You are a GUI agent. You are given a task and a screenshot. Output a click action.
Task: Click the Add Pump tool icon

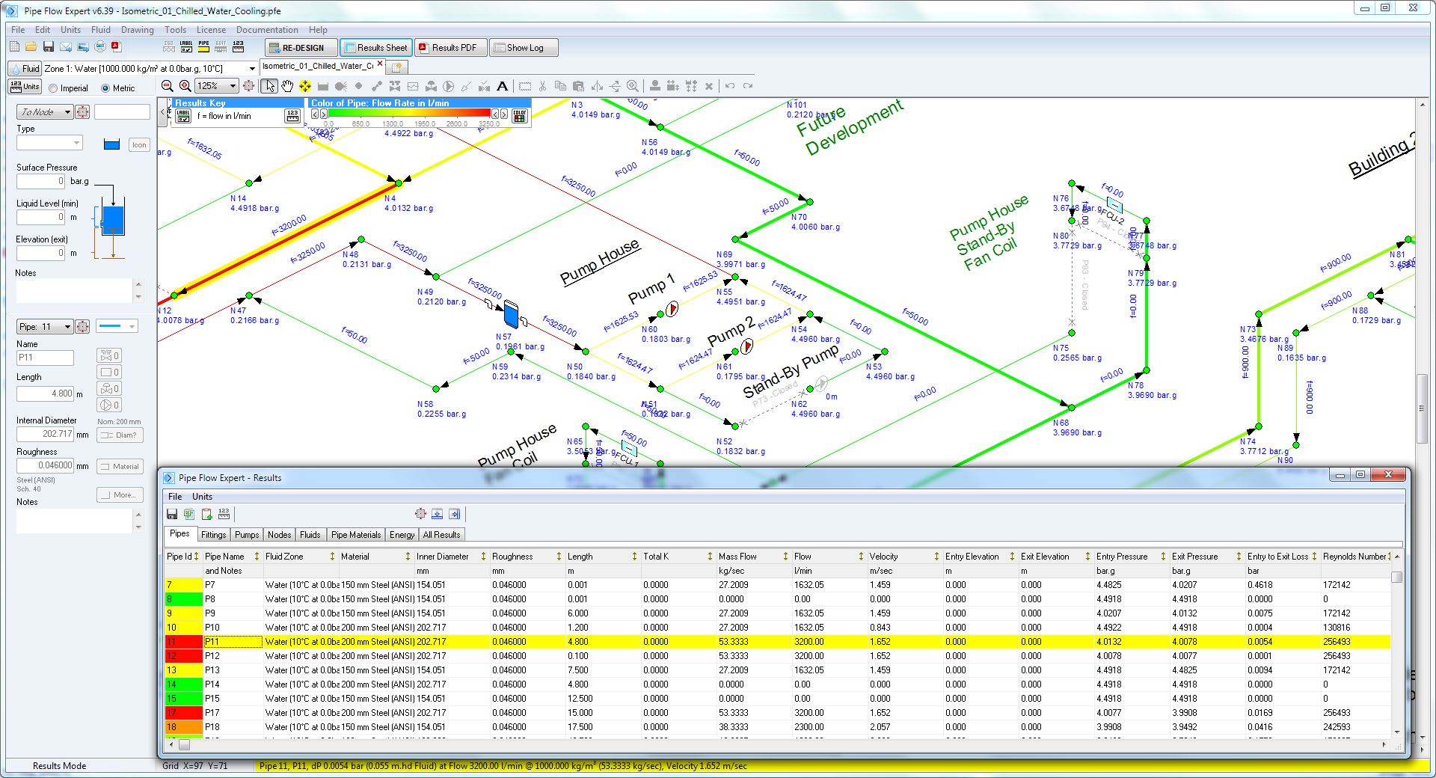pos(449,86)
